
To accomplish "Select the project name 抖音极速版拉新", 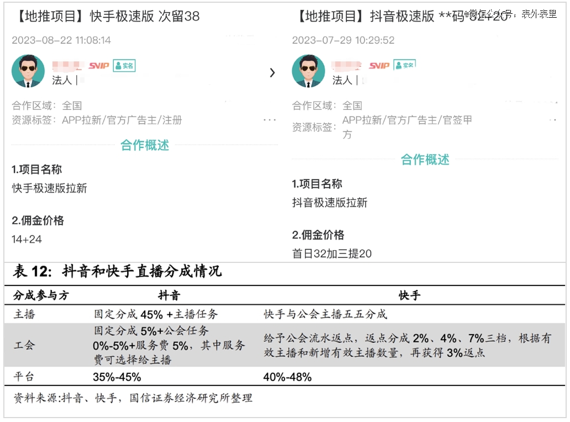I will click(330, 203).
